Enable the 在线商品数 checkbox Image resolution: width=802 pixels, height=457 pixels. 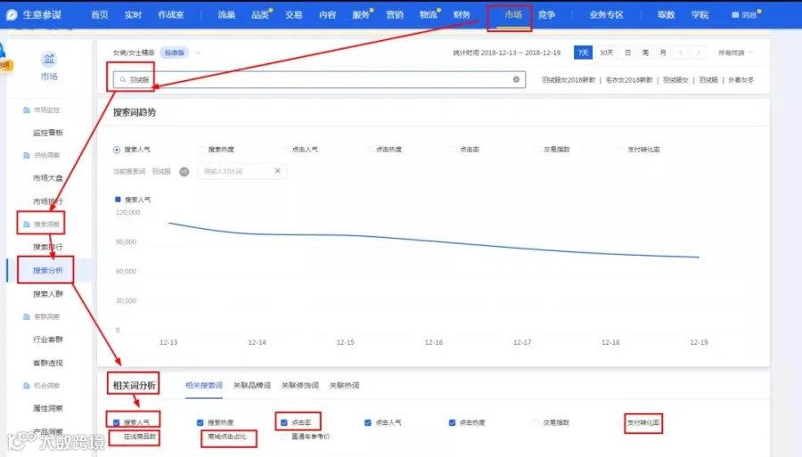click(x=117, y=437)
